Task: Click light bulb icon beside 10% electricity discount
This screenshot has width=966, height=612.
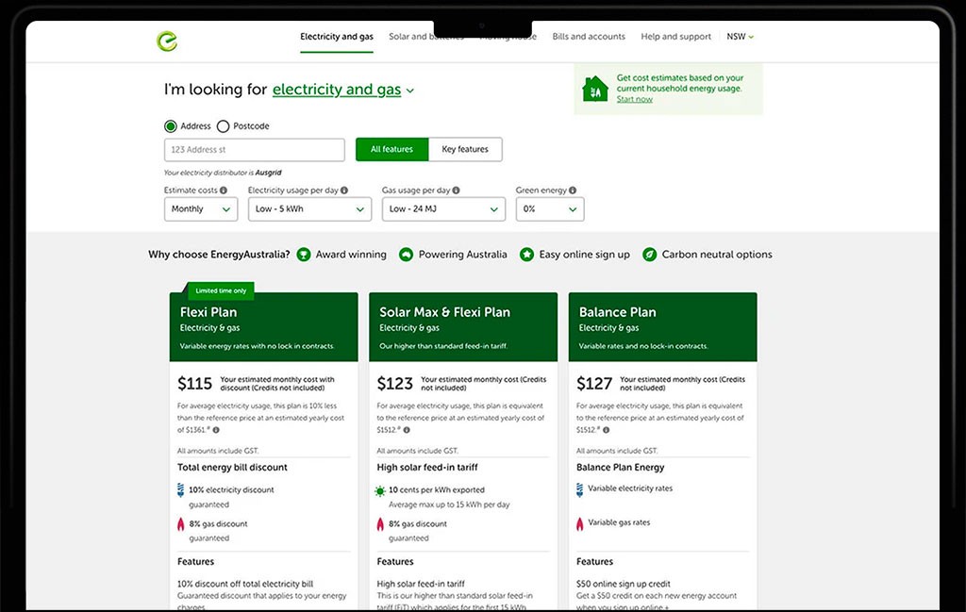Action: pyautogui.click(x=180, y=490)
